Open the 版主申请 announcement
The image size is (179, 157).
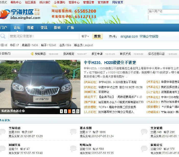click(97, 54)
